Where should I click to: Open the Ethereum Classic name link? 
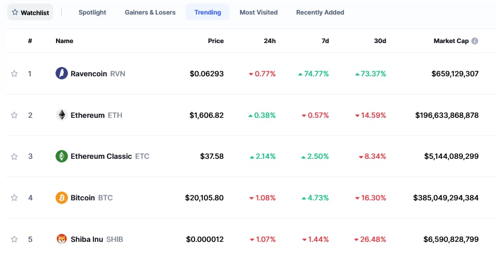(x=101, y=156)
